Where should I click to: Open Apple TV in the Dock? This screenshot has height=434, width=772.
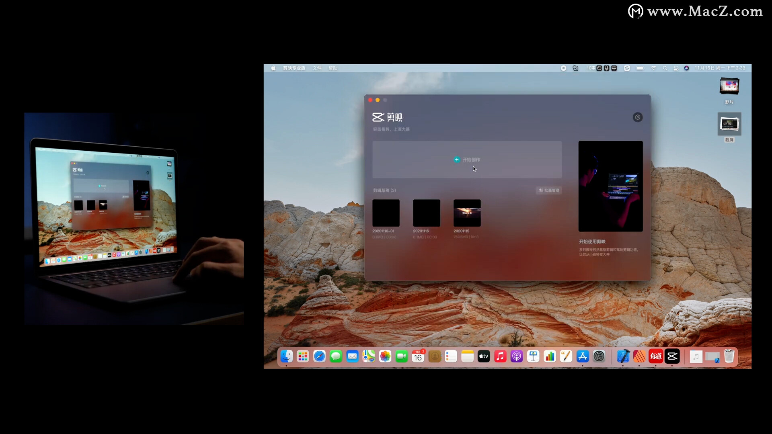(x=484, y=356)
